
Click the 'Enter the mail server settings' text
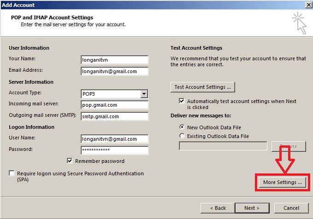73,24
